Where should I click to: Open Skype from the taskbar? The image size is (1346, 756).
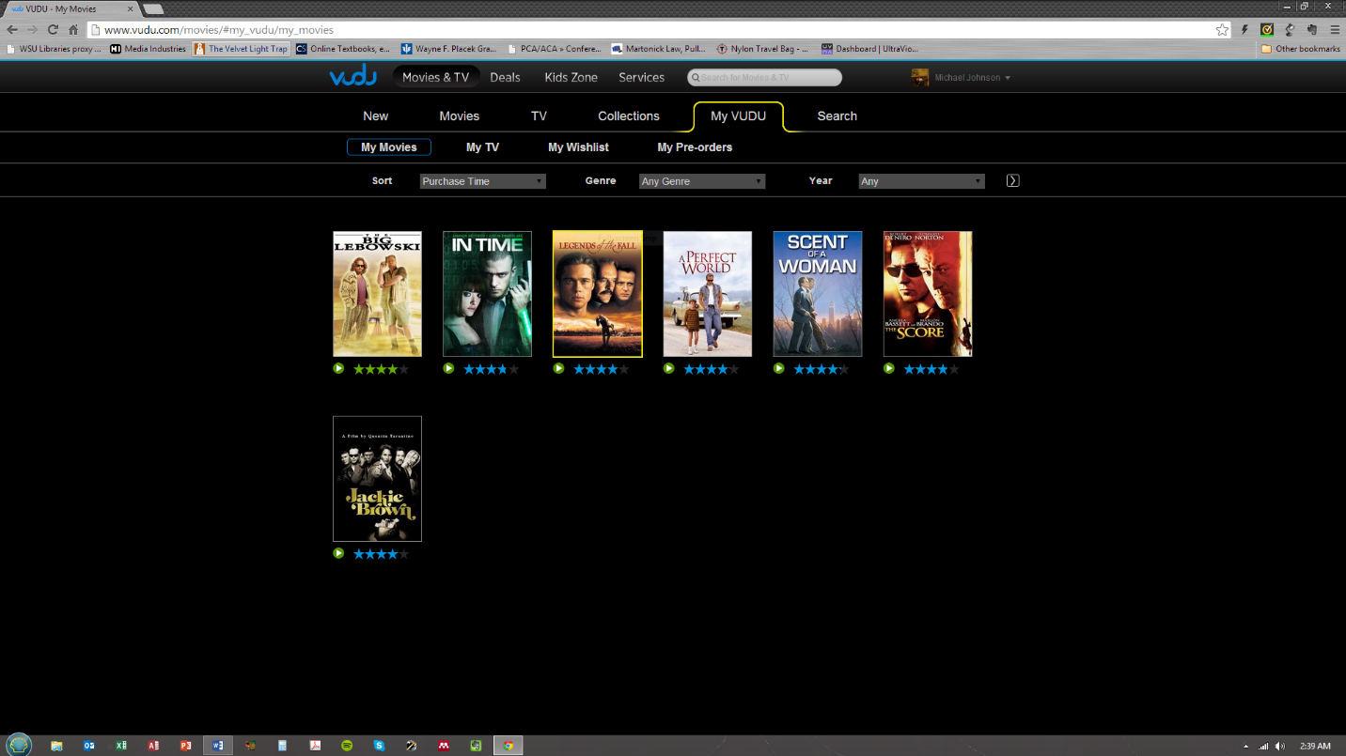(379, 746)
